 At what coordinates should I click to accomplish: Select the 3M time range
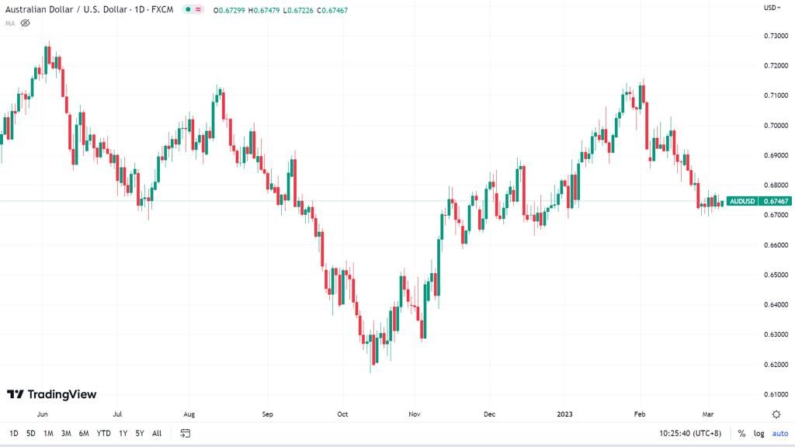[x=66, y=433]
